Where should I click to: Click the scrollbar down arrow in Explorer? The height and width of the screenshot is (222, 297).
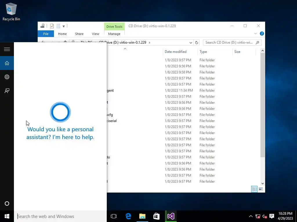262,183
